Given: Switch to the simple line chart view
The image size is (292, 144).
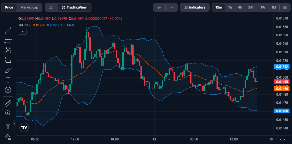Looking at the screenshot, I should (51, 7).
